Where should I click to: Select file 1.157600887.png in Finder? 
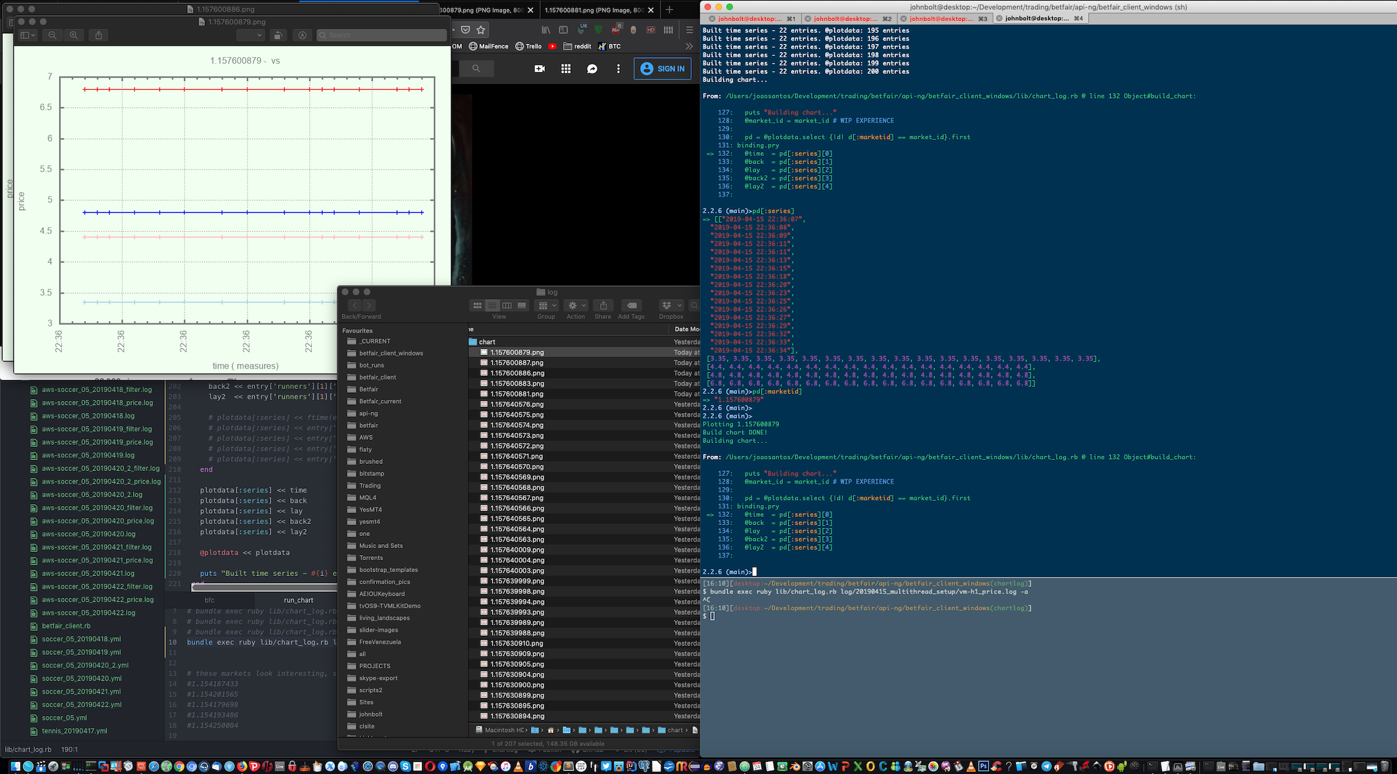pos(517,363)
